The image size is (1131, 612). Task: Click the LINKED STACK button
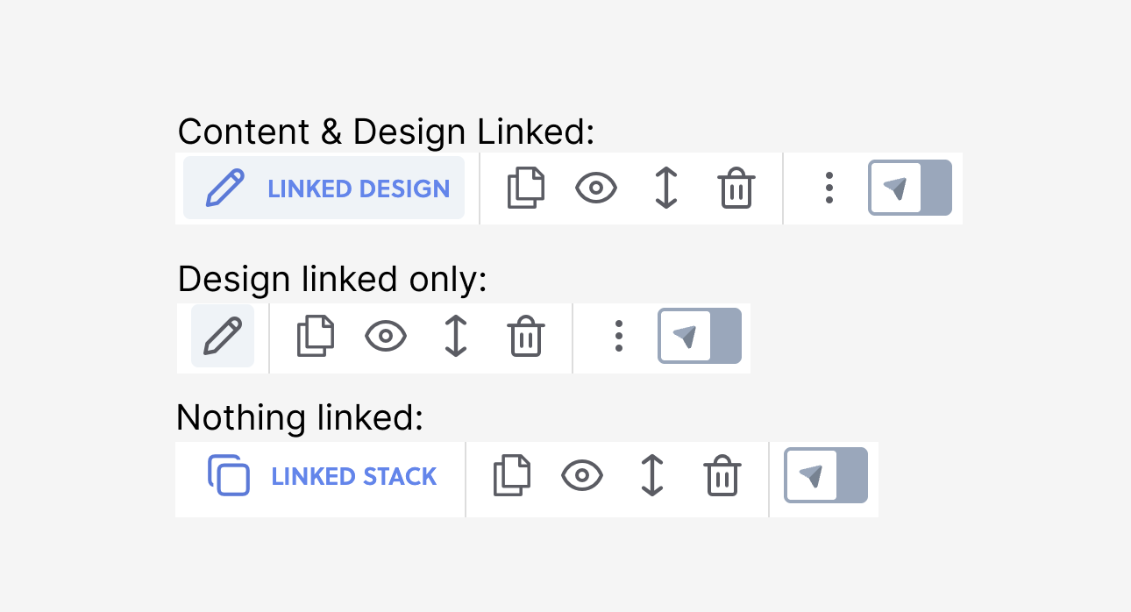[319, 477]
